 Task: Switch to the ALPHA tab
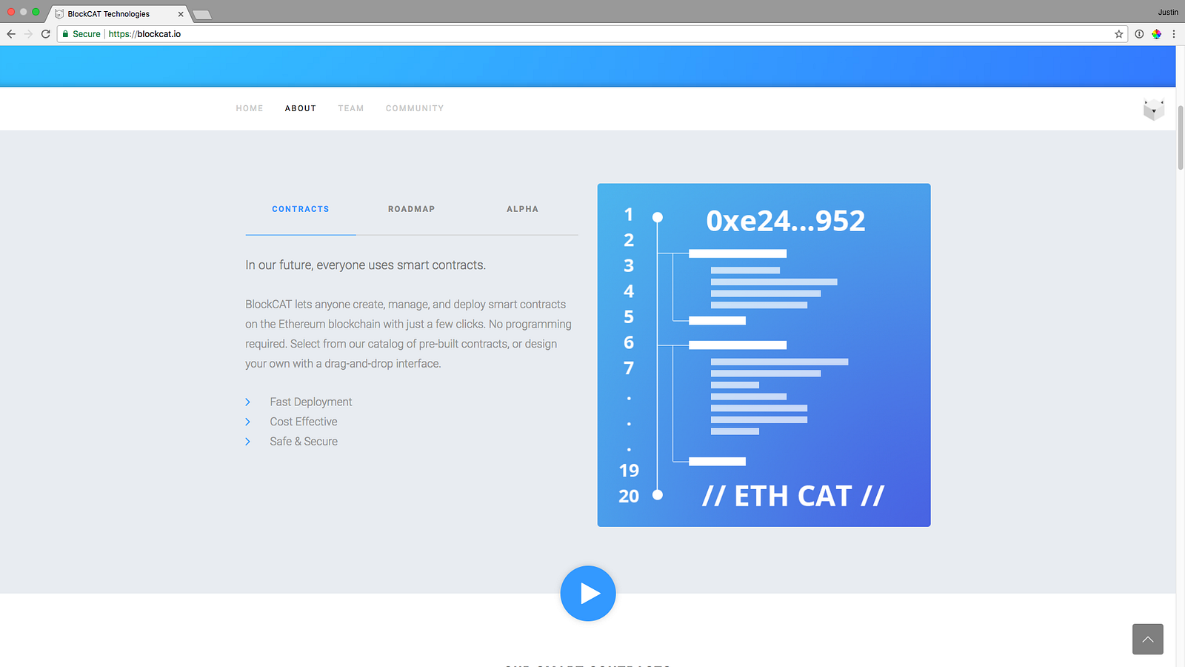pyautogui.click(x=523, y=209)
